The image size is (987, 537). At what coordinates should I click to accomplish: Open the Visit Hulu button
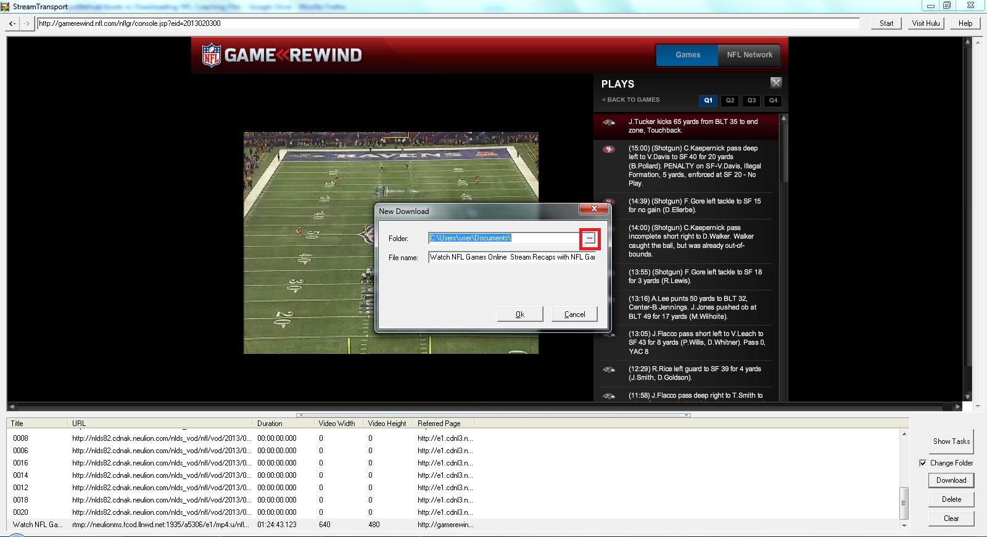[926, 23]
